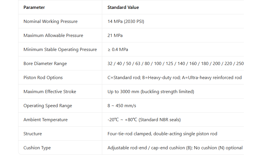Select the Bore Diameter Range cell
The height and width of the screenshot is (155, 266).
click(x=45, y=64)
